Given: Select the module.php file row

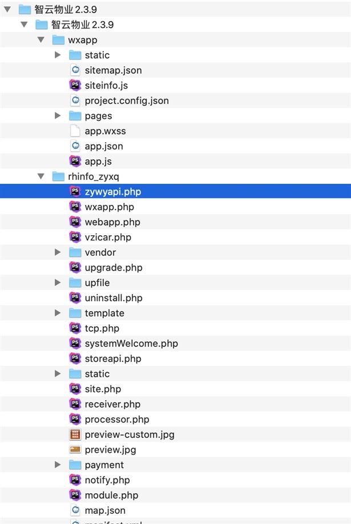Looking at the screenshot, I should tap(111, 495).
